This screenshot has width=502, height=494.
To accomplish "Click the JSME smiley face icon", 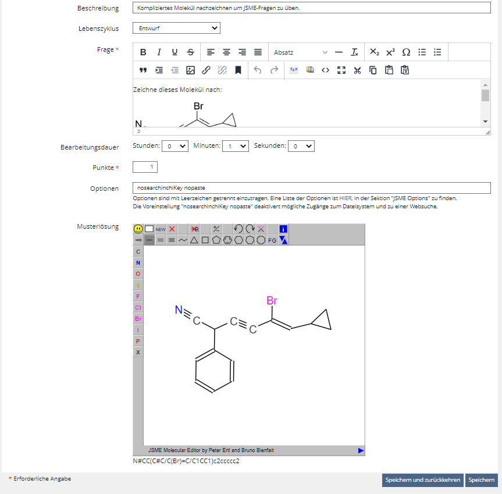I will tap(138, 229).
